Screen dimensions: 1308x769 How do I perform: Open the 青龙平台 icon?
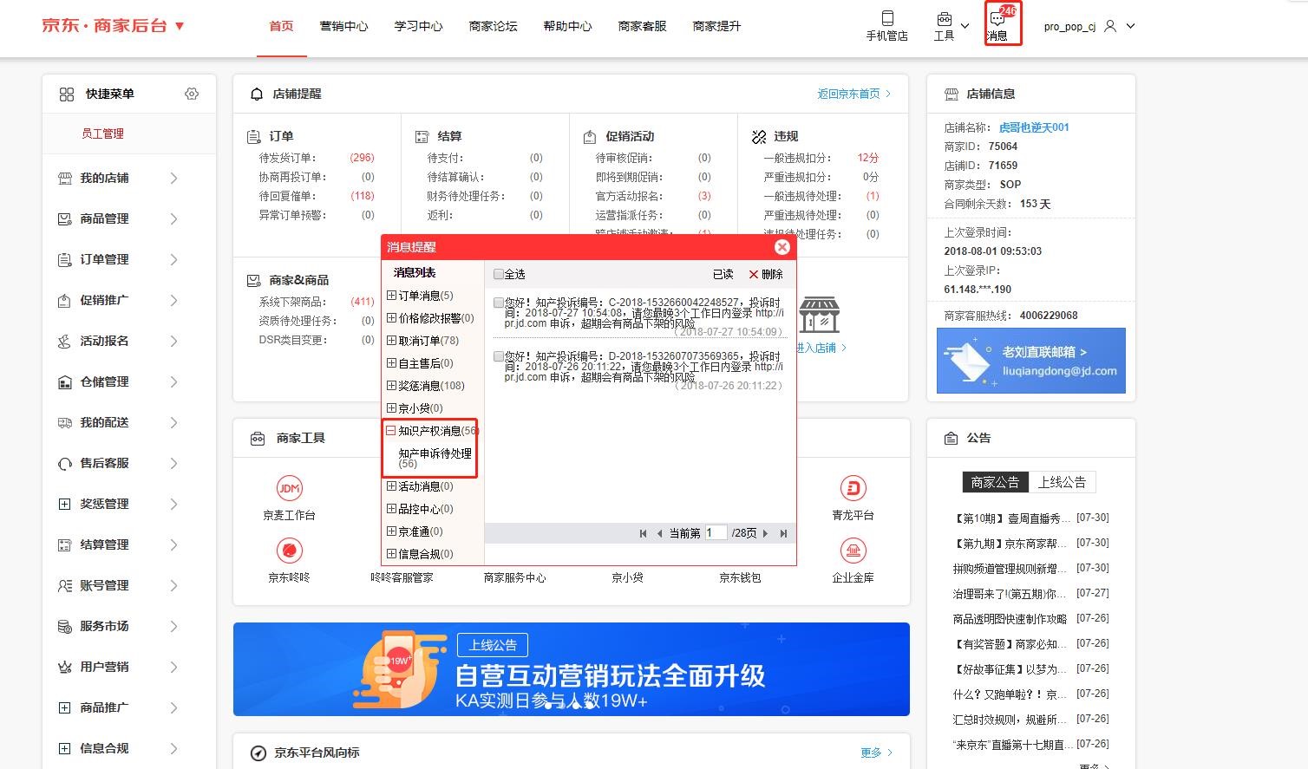tap(853, 488)
